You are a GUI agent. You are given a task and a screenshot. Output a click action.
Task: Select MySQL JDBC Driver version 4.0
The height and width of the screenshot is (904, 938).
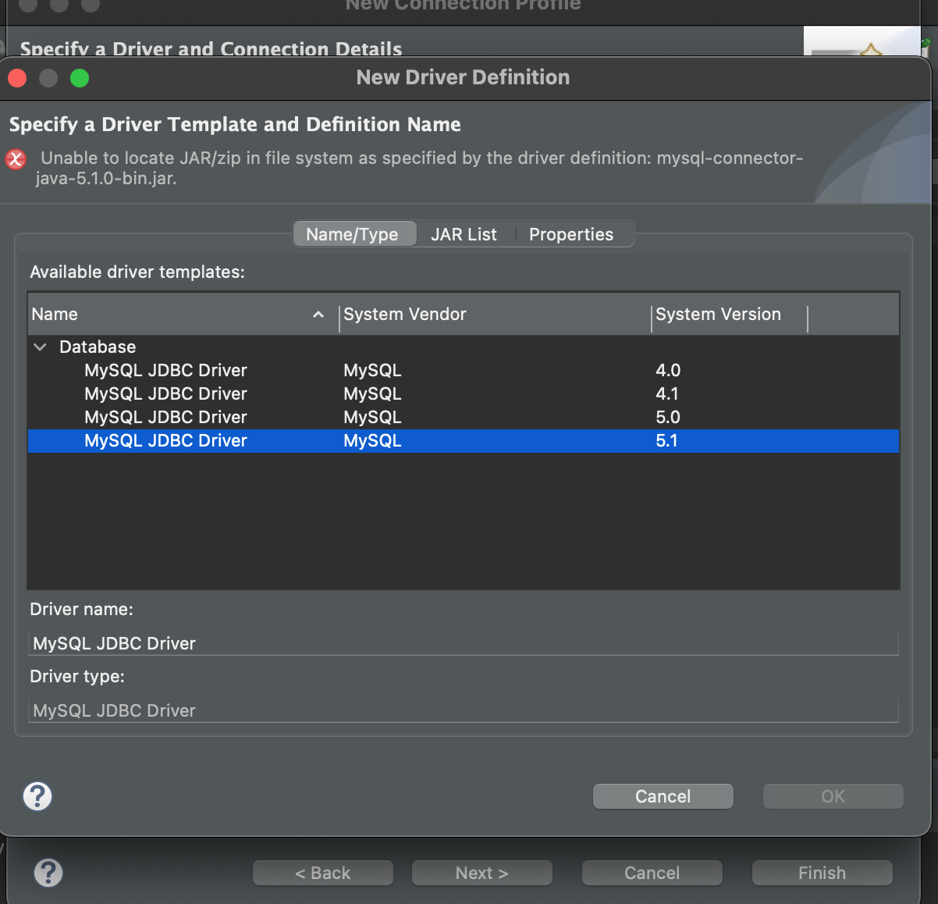click(x=464, y=370)
